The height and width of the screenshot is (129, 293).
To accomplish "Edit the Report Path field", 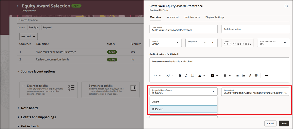I will (255, 92).
